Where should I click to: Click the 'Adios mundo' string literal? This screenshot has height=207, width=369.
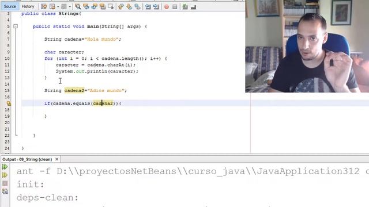[x=107, y=91]
